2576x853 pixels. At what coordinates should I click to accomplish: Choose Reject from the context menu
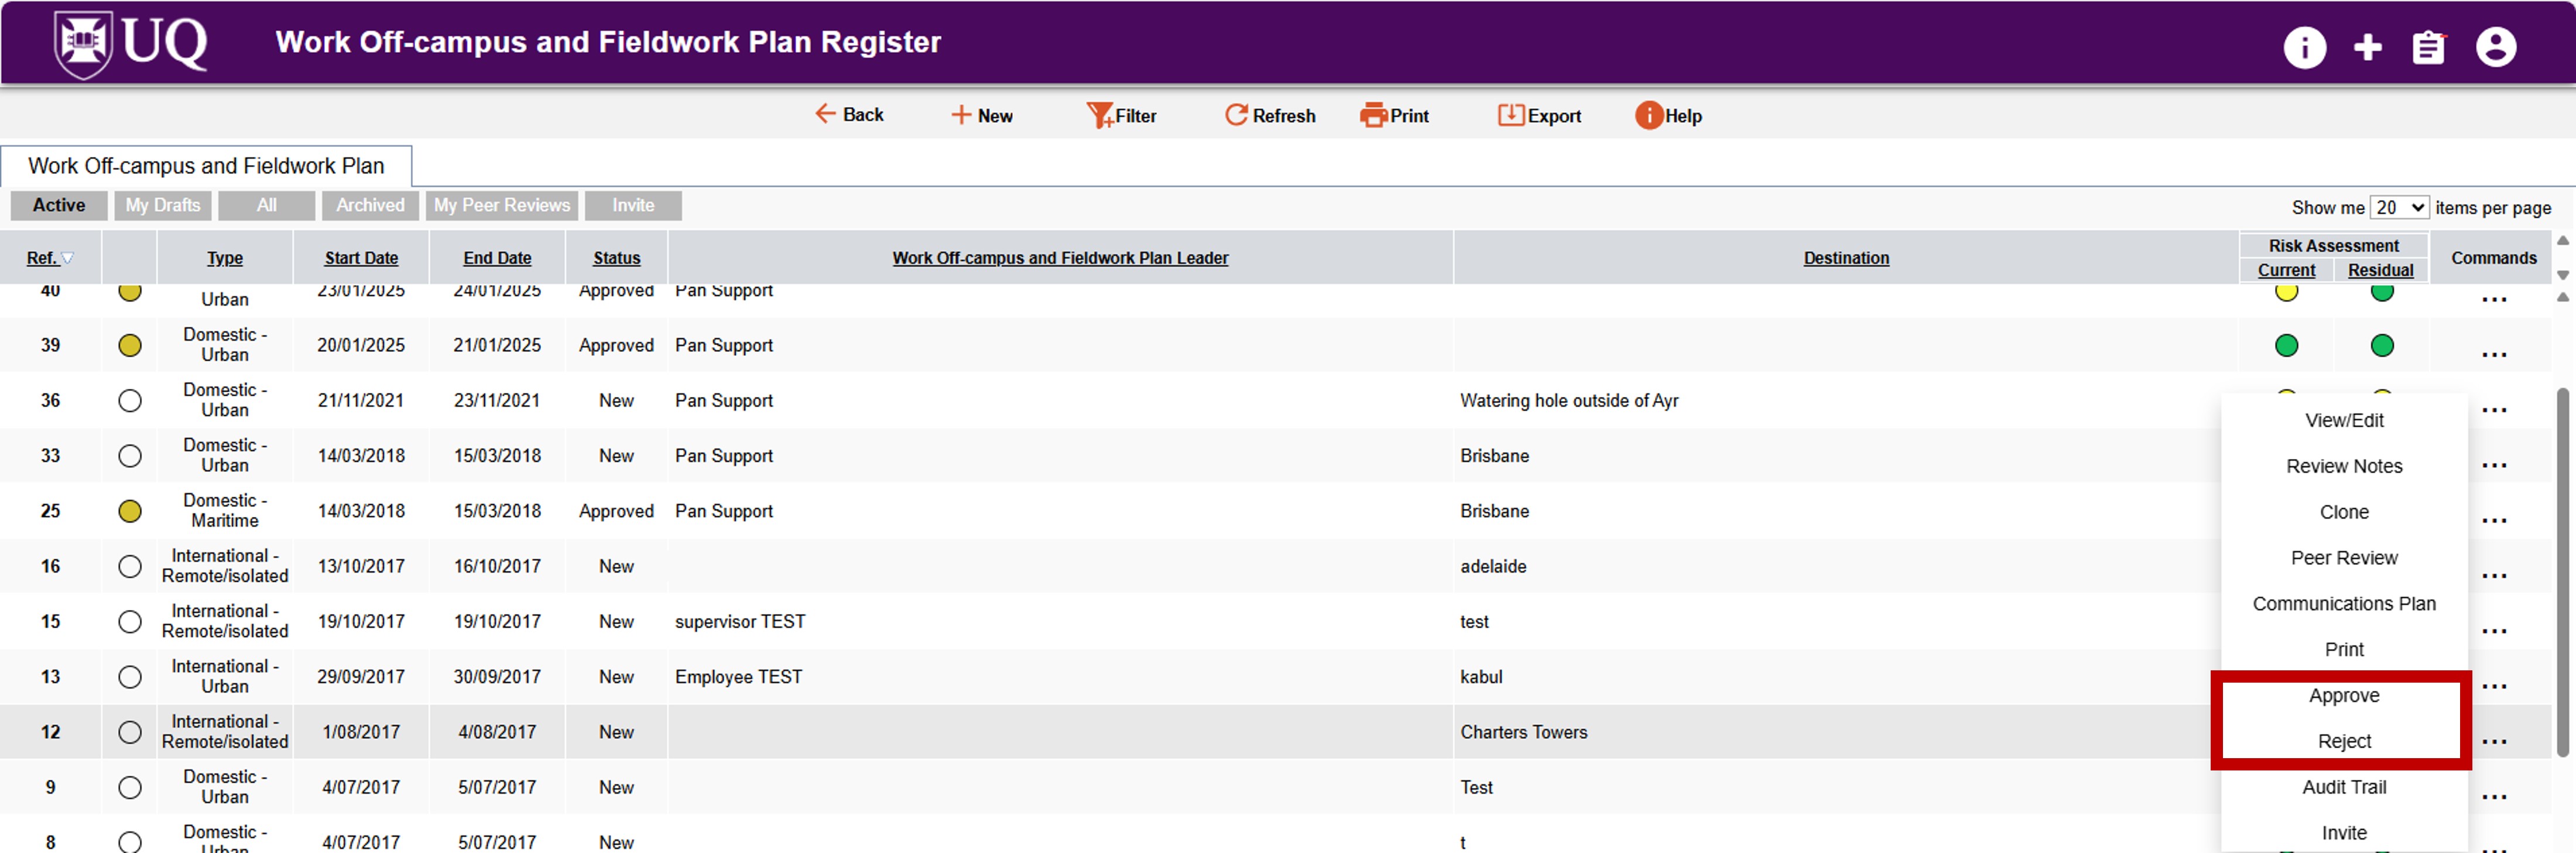2344,742
